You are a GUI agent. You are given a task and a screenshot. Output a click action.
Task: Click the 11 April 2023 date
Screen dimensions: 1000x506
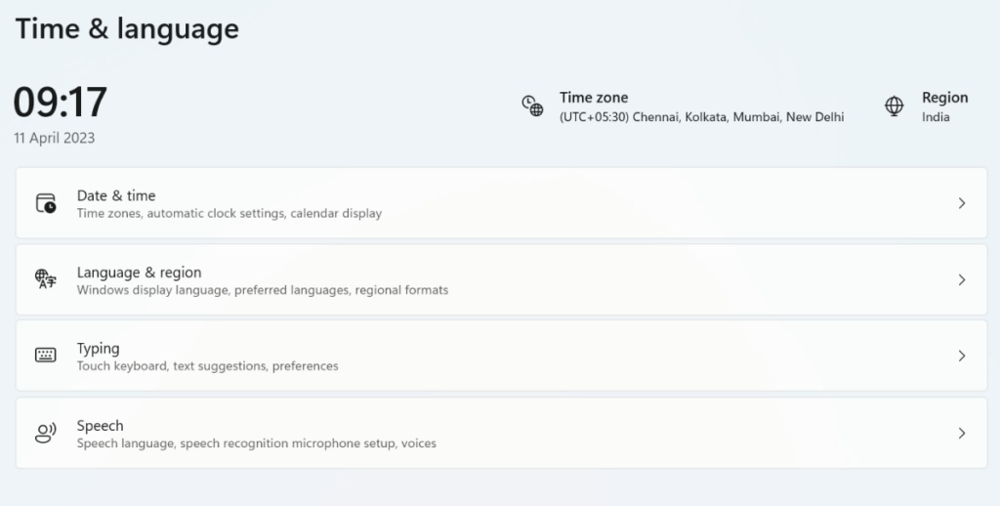pyautogui.click(x=55, y=138)
